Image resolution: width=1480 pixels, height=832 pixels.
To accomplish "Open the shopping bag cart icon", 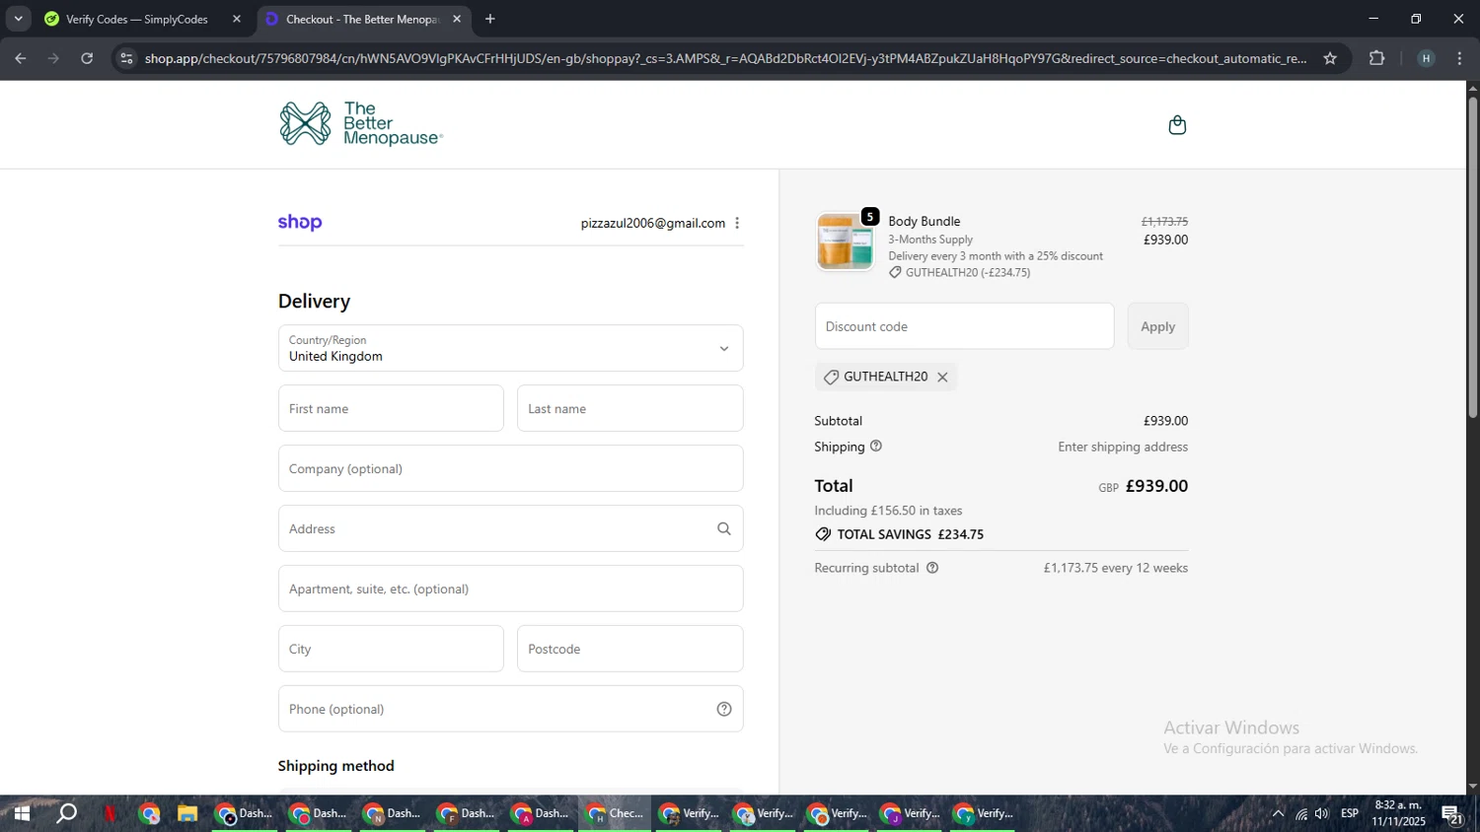I will tap(1177, 125).
